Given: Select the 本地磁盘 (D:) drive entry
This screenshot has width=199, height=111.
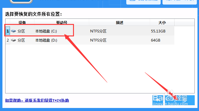Looking at the screenshot, I should pyautogui.click(x=46, y=40).
